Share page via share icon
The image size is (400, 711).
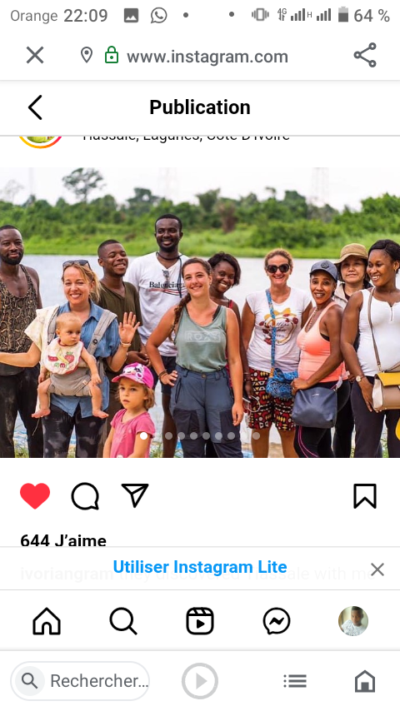pos(365,55)
